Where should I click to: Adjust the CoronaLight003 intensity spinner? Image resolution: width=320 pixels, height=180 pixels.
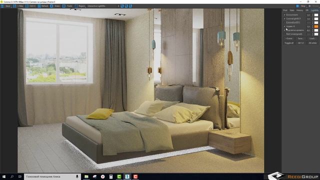click(x=312, y=19)
